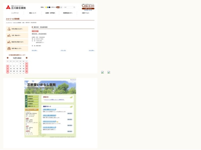This screenshot has width=201, height=150.
Task: Click the center back-to-list link
Action: point(63,51)
